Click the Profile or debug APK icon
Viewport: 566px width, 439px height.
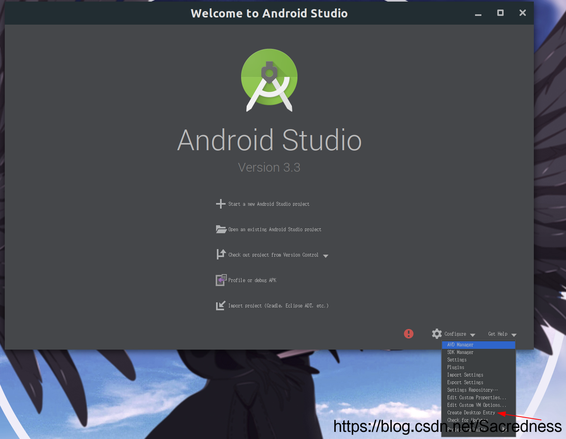click(x=221, y=280)
